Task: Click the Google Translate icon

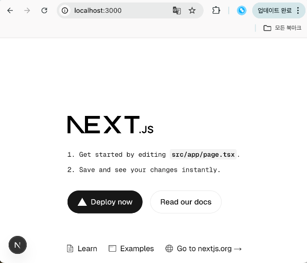Action: [177, 10]
